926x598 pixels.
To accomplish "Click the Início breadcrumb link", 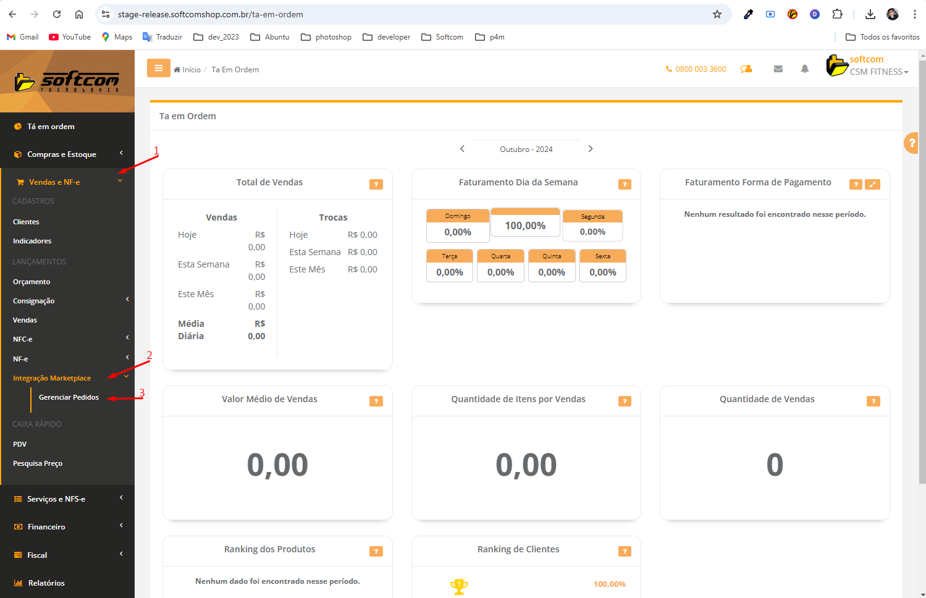I will pos(191,70).
